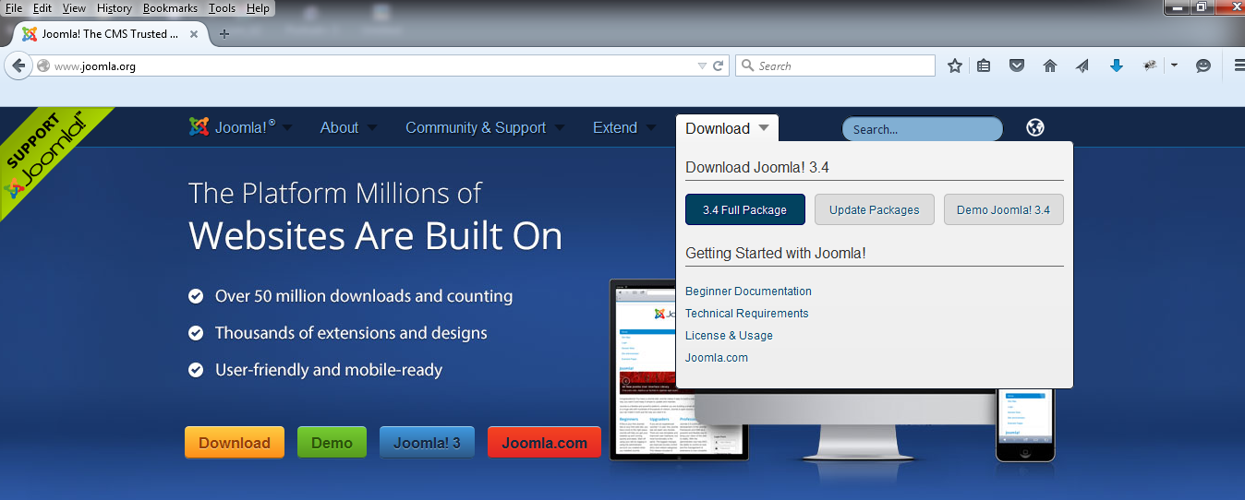Open the Edit menu

[x=42, y=8]
